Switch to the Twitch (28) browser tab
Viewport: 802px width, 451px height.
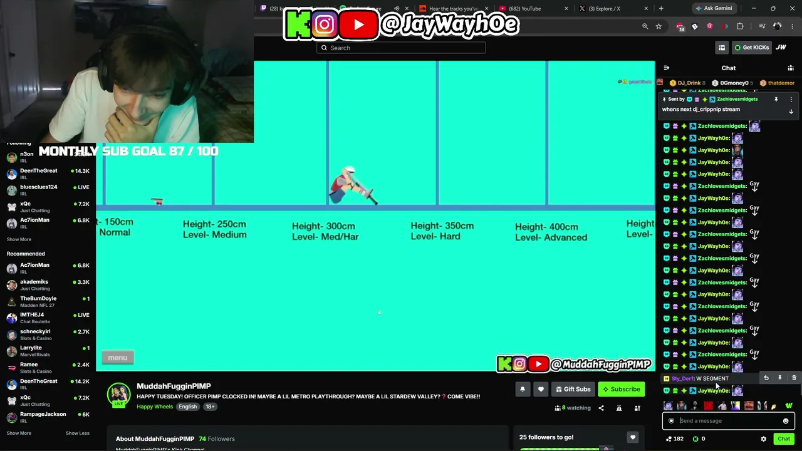click(x=271, y=8)
